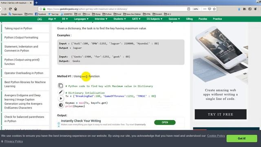Reset zoom level 110% badge
Viewport: 261px width, 147px height.
click(x=196, y=9)
